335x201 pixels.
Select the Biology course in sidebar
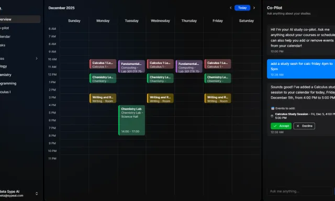[4, 66]
